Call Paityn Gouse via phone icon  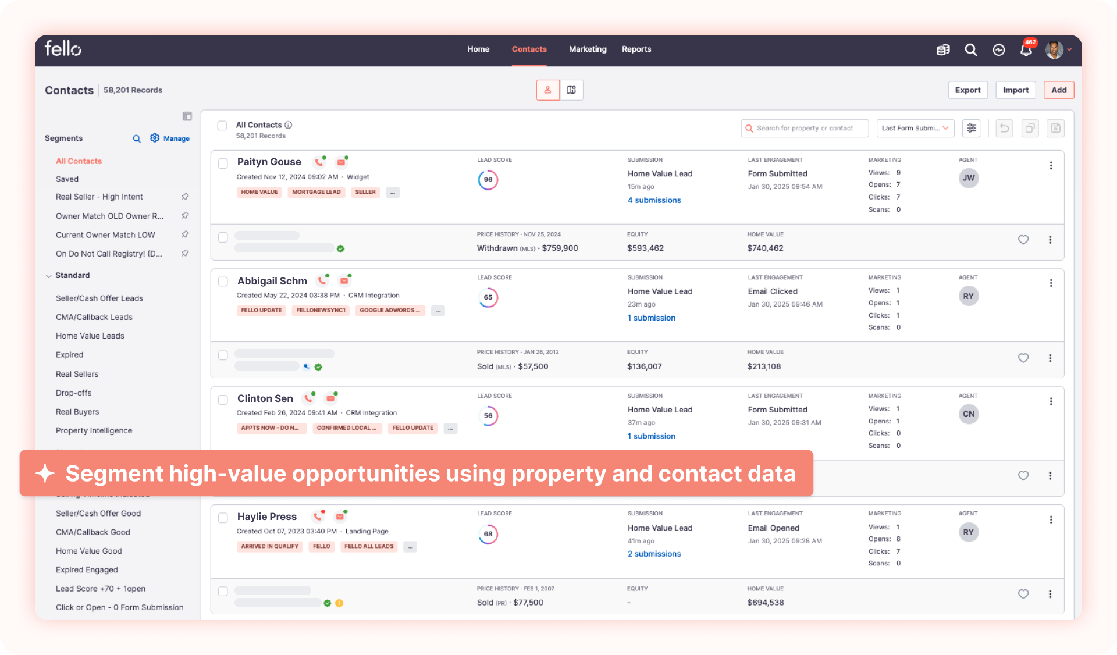click(319, 162)
